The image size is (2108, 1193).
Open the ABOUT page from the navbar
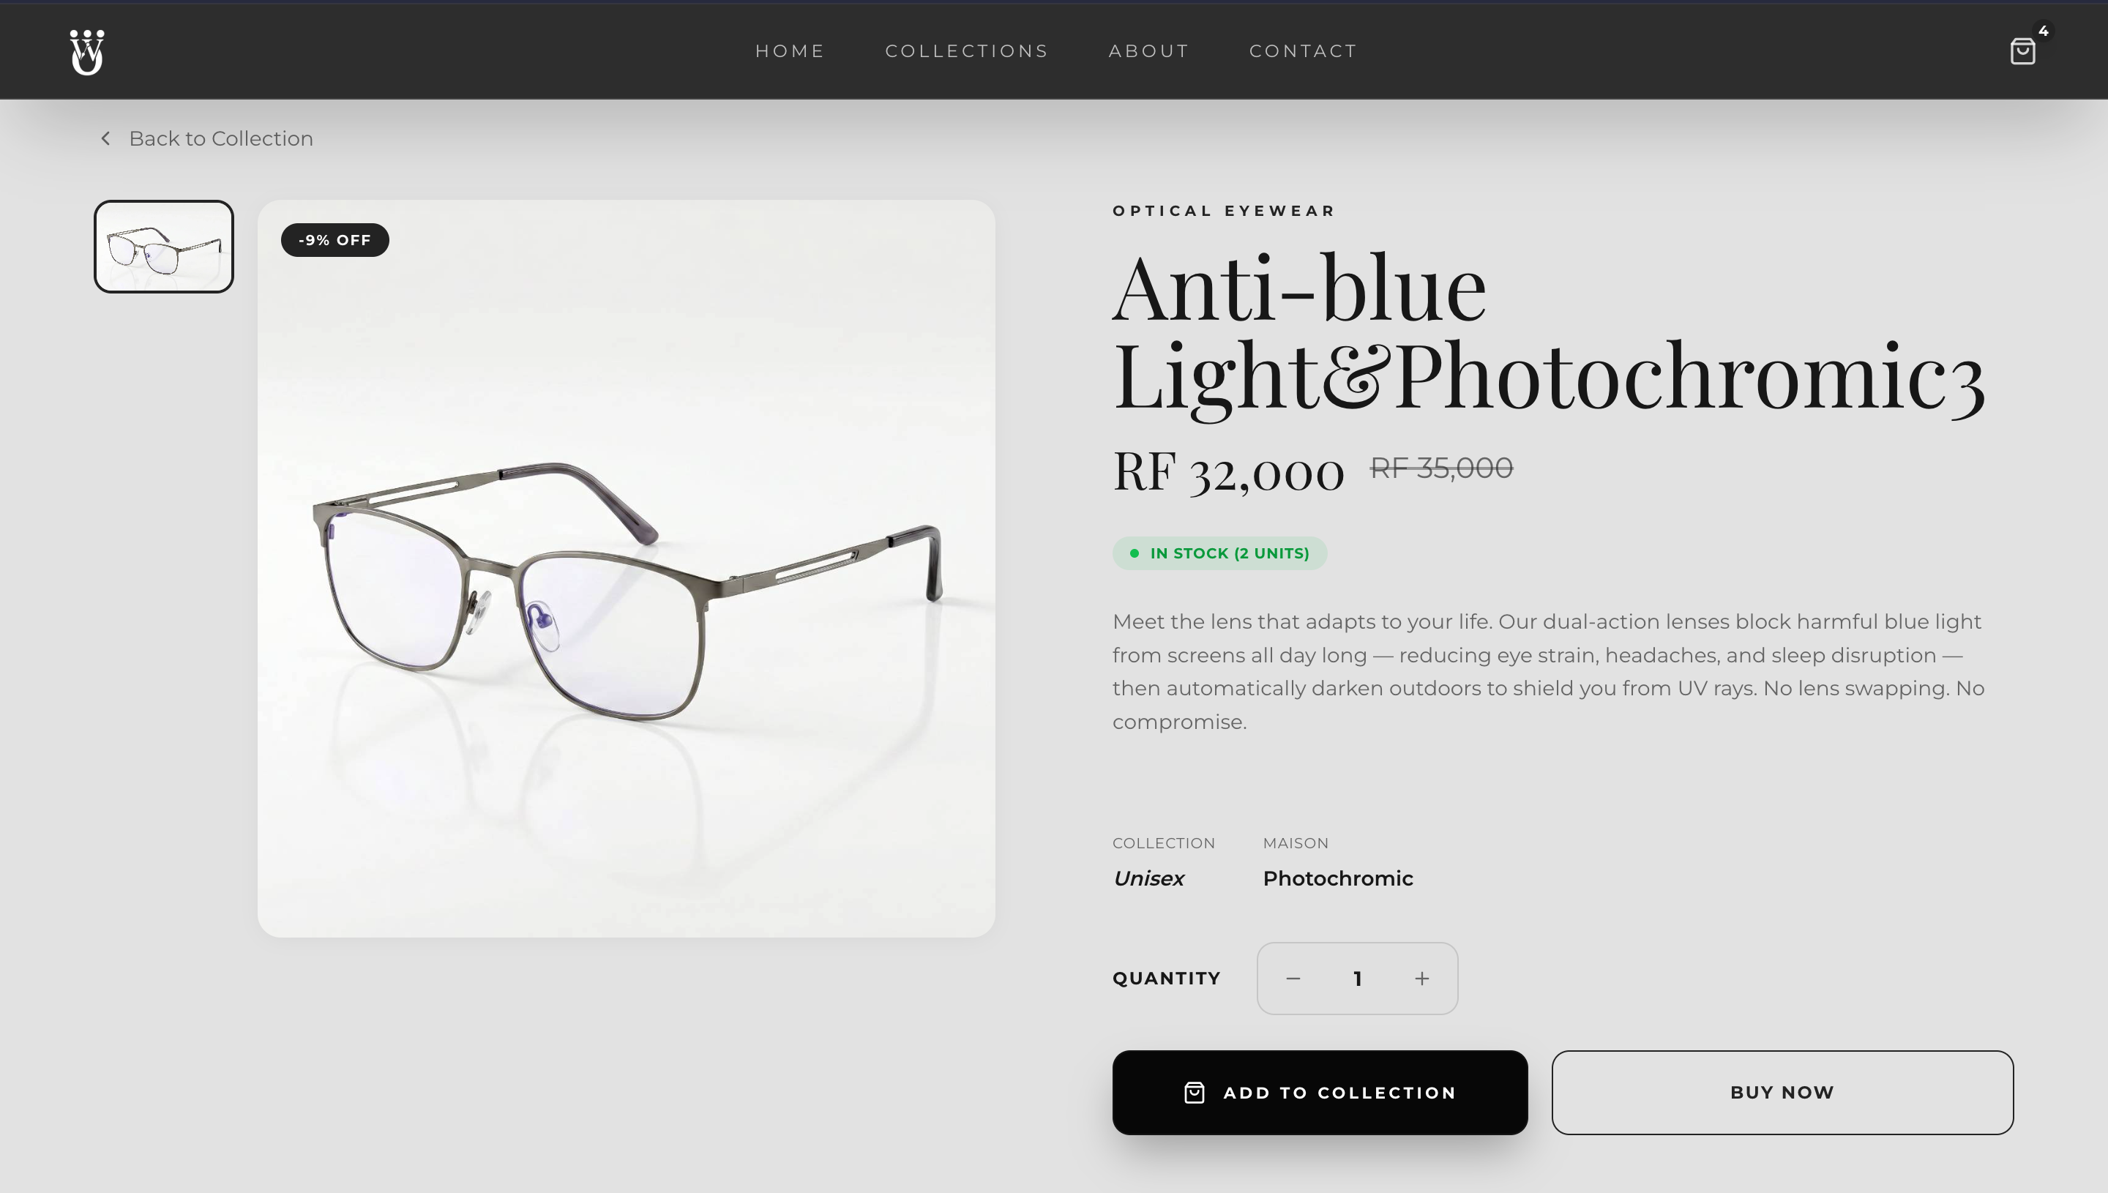point(1148,51)
